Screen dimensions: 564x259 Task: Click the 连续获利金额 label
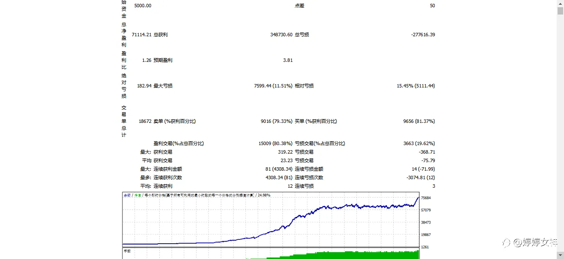click(x=168, y=169)
